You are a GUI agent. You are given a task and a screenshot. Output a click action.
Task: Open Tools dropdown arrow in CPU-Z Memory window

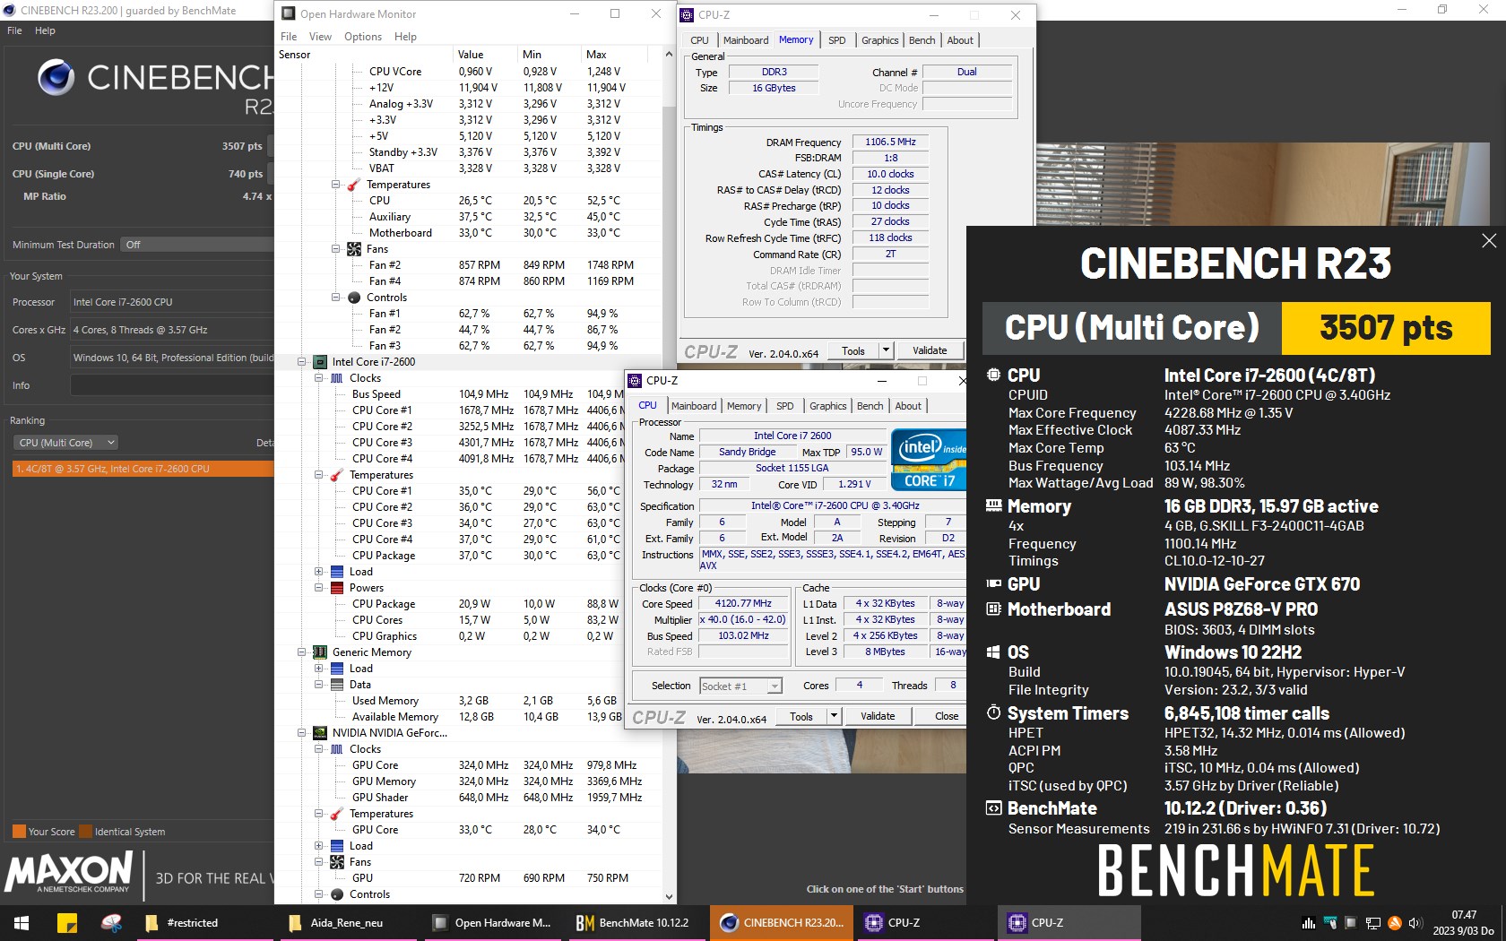(x=887, y=350)
